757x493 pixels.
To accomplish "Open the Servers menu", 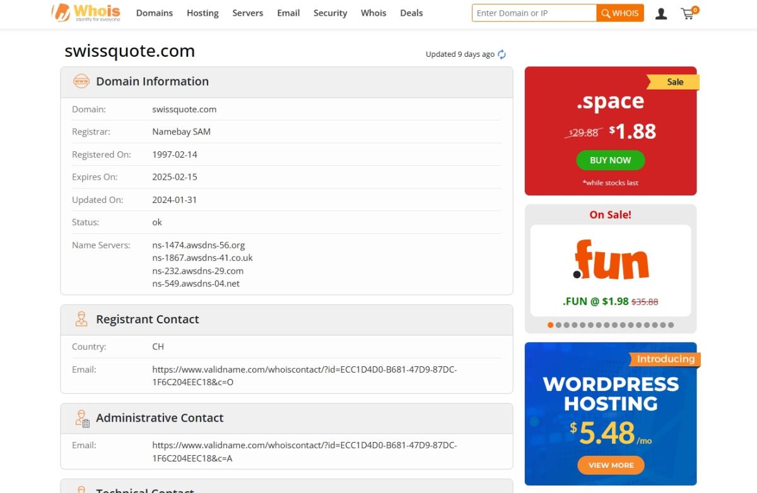I will coord(248,13).
